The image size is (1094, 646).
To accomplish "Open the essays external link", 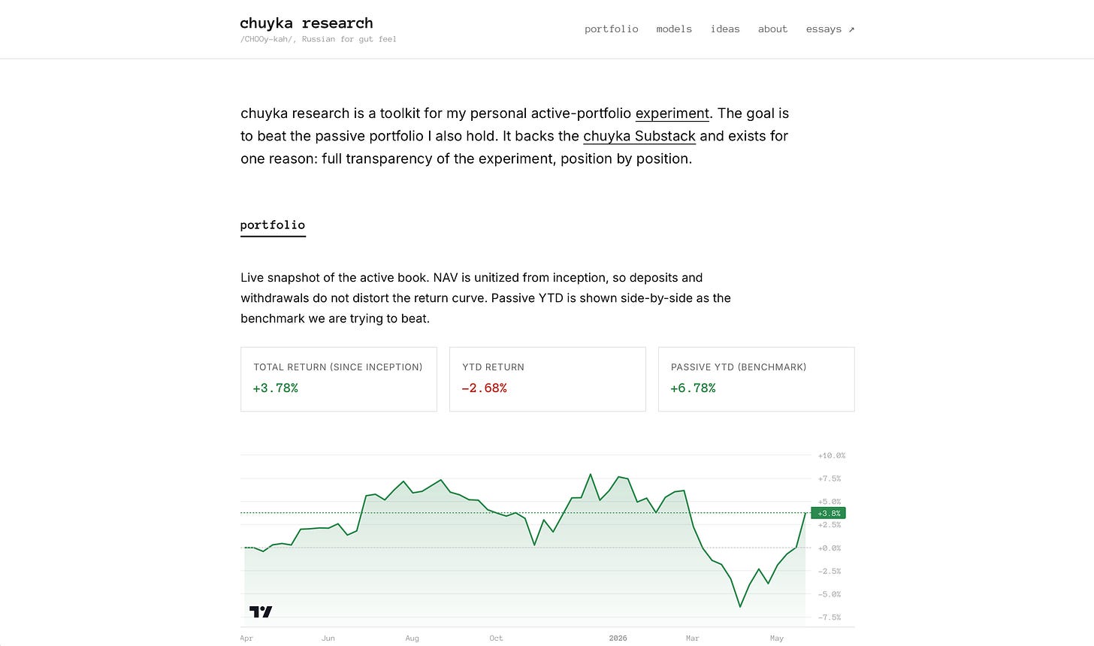I will pos(830,29).
